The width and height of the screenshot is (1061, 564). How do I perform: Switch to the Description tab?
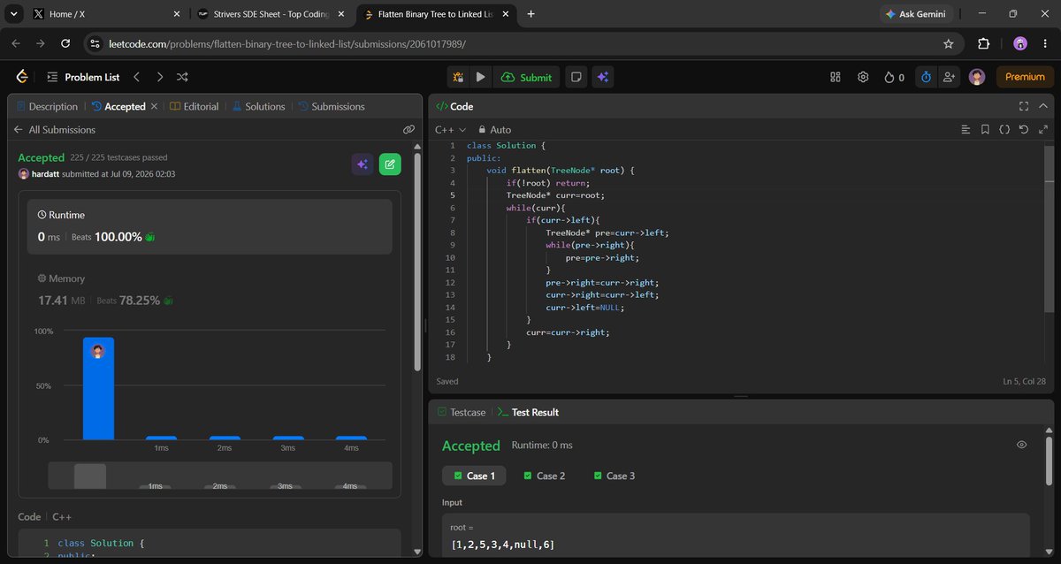pos(47,106)
